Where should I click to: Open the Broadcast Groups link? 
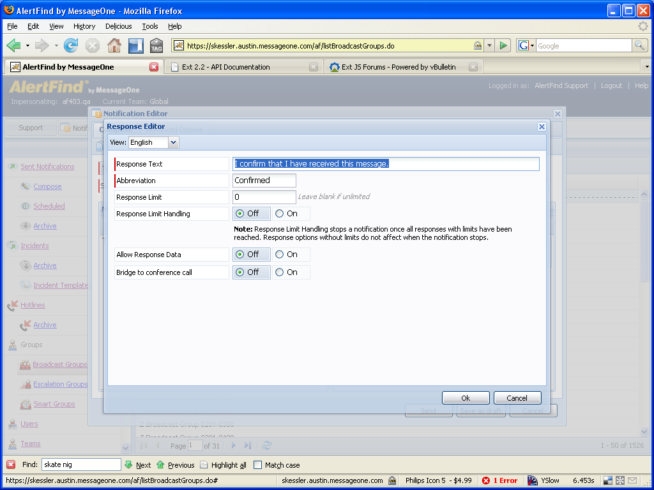click(60, 364)
